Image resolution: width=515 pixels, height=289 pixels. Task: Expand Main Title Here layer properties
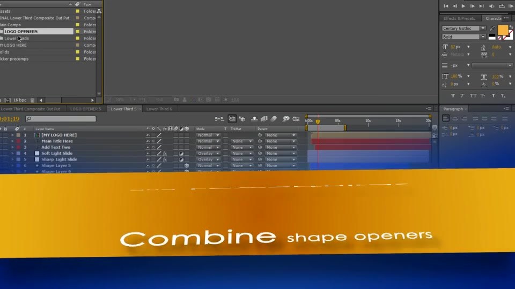[x=12, y=141]
